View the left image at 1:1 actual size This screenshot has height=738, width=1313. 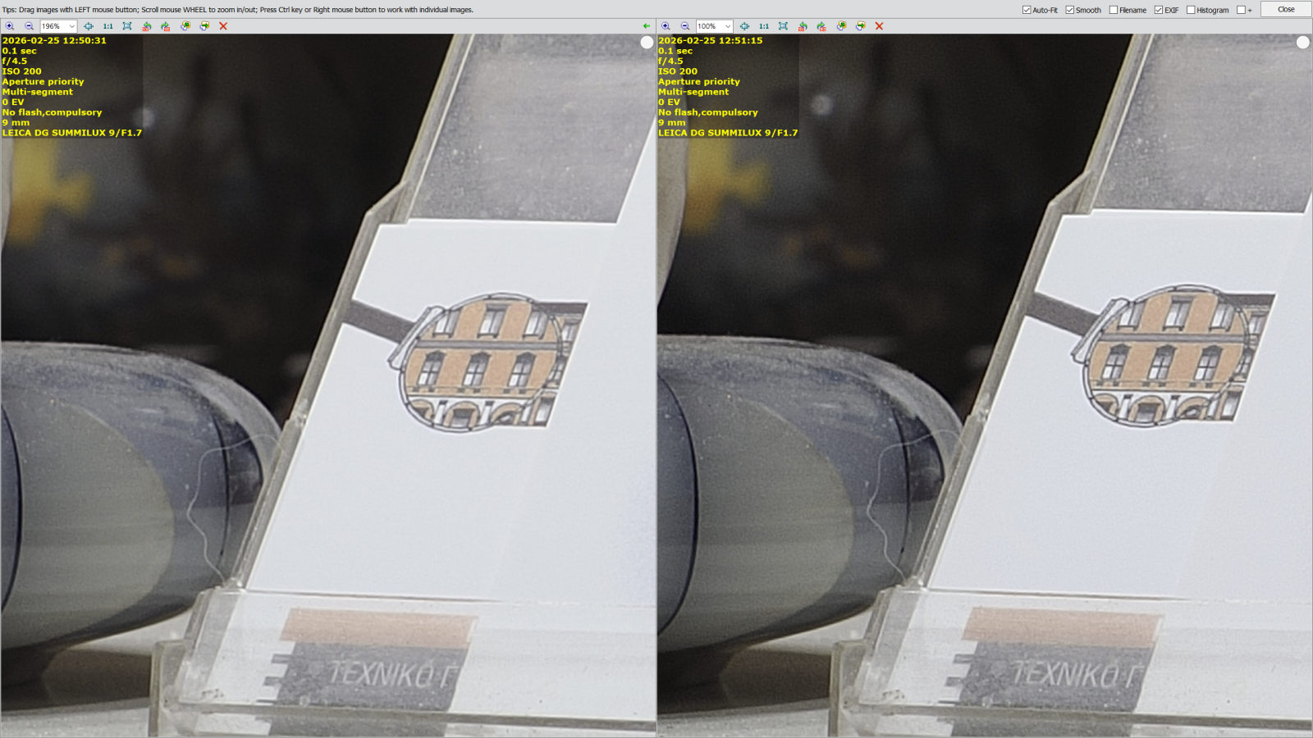tap(108, 26)
